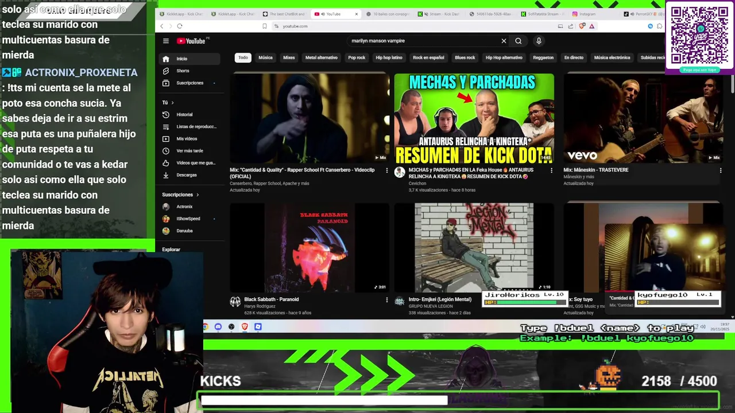Select the Blues rock filter chip
This screenshot has width=735, height=413.
[x=465, y=57]
